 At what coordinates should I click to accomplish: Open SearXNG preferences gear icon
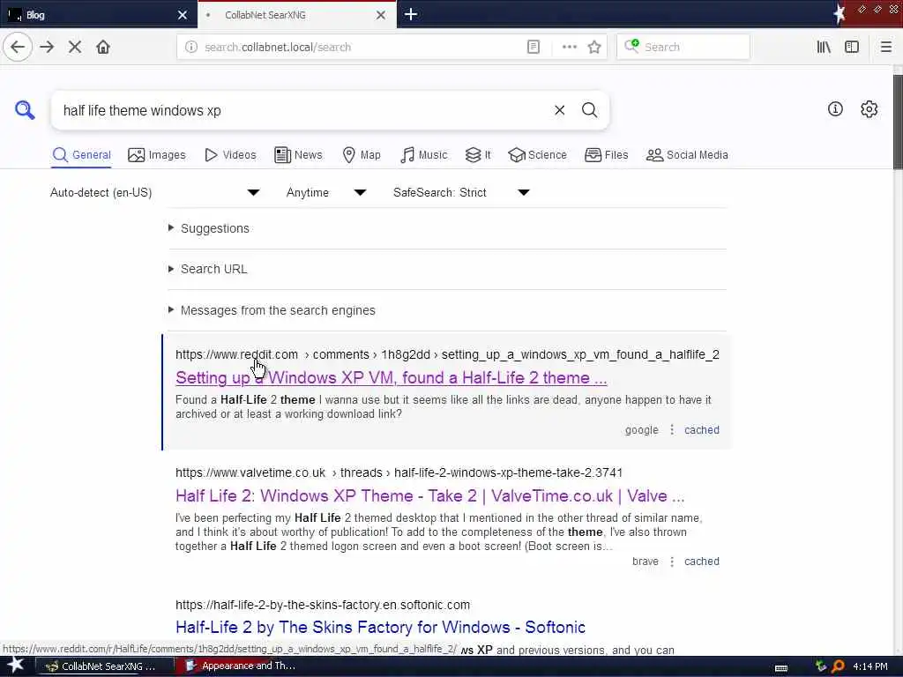click(869, 108)
